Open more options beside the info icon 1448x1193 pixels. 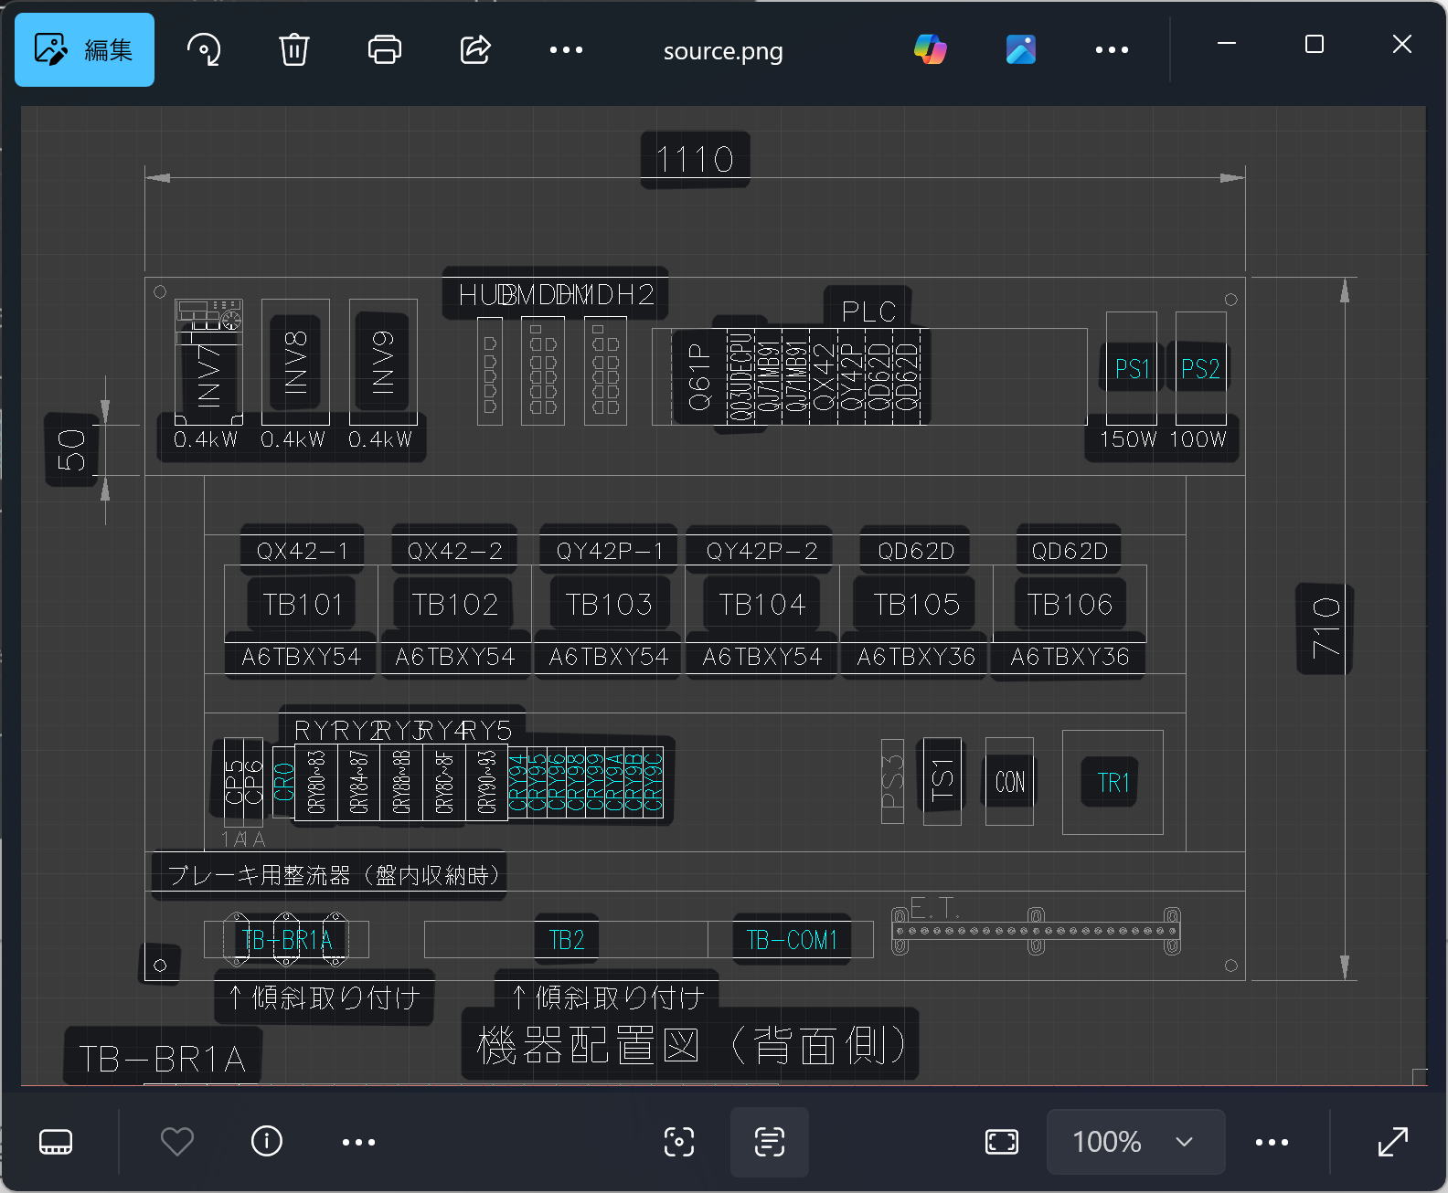coord(358,1142)
